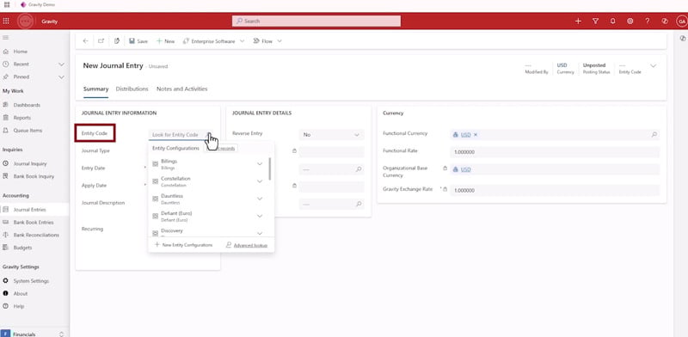Open the Reverse Entry dropdown

click(x=331, y=135)
